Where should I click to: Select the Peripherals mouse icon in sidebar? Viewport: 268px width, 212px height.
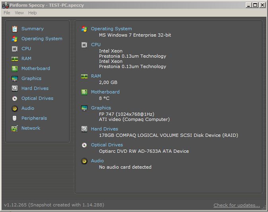15,118
